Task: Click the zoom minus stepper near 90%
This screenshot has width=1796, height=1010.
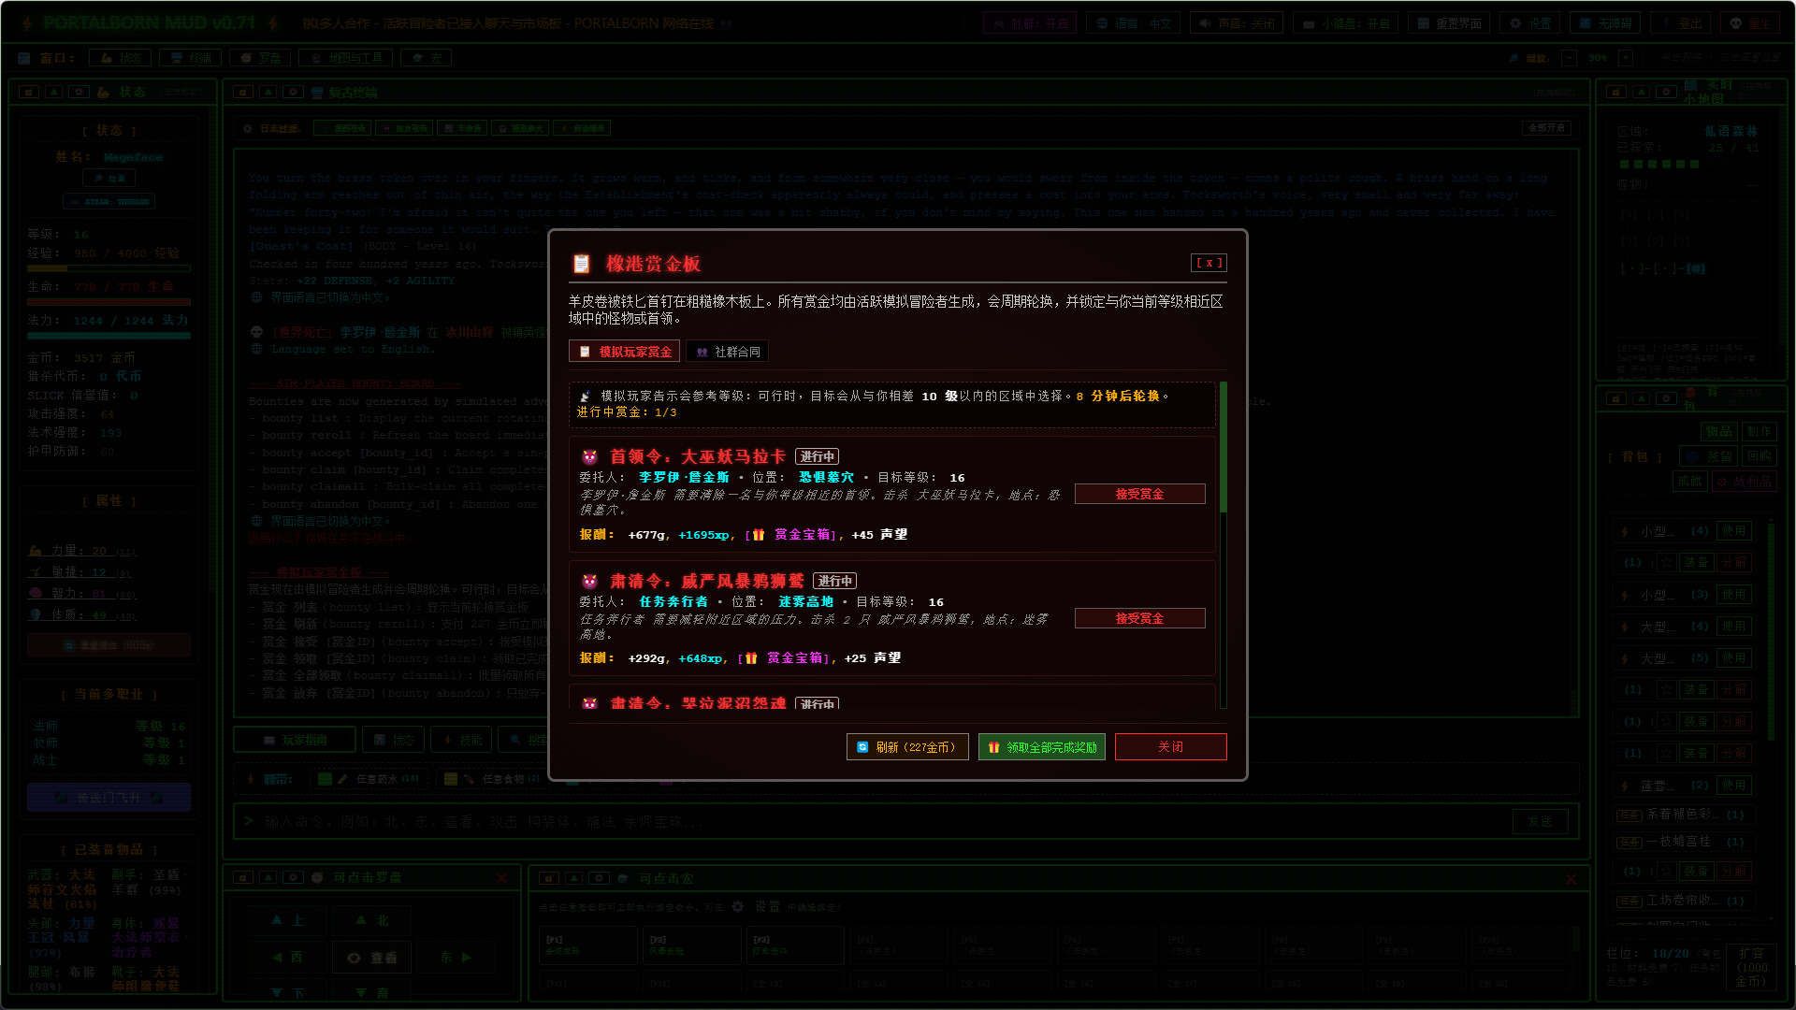Action: 1569,58
